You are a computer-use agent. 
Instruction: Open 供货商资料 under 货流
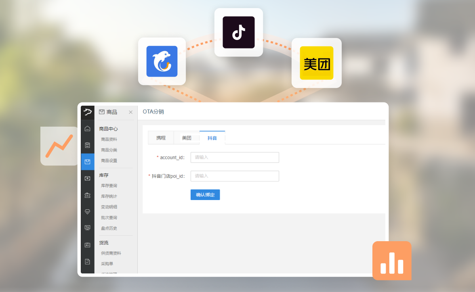[111, 253]
